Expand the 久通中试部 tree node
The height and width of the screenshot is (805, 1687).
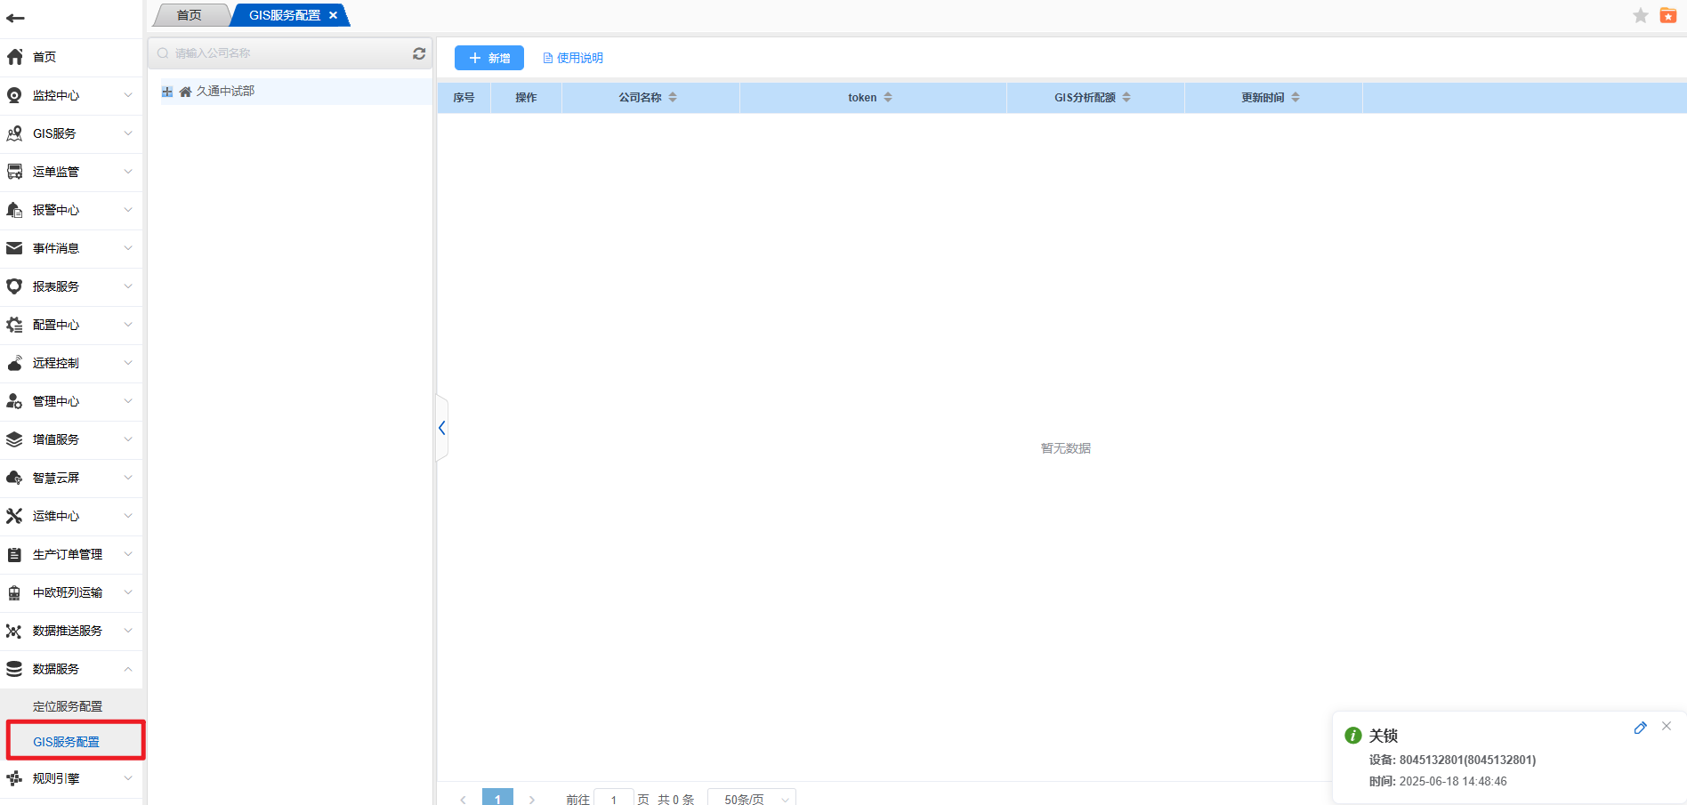coord(167,92)
